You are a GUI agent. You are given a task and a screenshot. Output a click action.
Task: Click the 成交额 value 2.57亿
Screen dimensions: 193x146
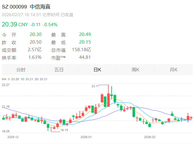point(34,50)
